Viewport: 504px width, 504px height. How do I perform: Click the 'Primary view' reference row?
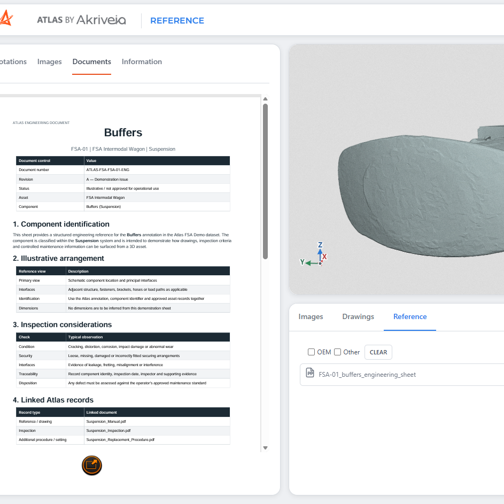pos(123,280)
